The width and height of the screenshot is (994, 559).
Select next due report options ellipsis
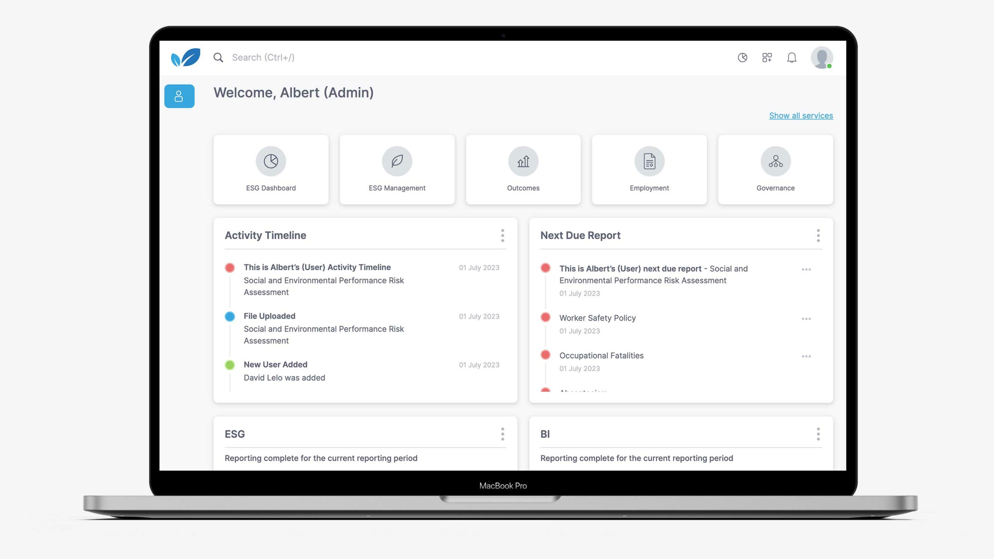pos(806,269)
